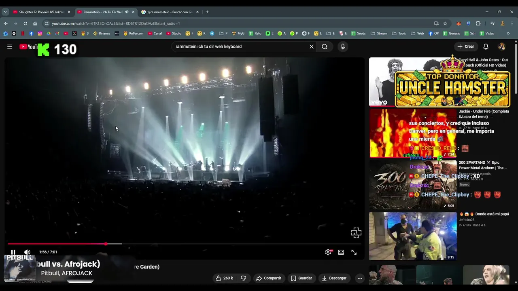
Task: Open the tab search dropdown arrow
Action: [x=5, y=12]
